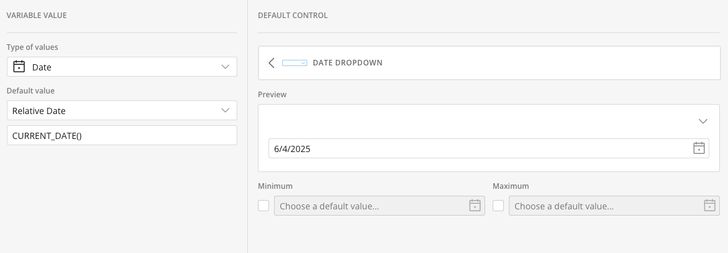The width and height of the screenshot is (728, 253).
Task: Click the date dropdown control type icon
Action: coord(294,62)
